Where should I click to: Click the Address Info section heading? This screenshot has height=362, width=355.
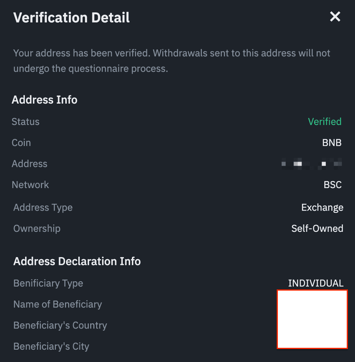(x=44, y=100)
